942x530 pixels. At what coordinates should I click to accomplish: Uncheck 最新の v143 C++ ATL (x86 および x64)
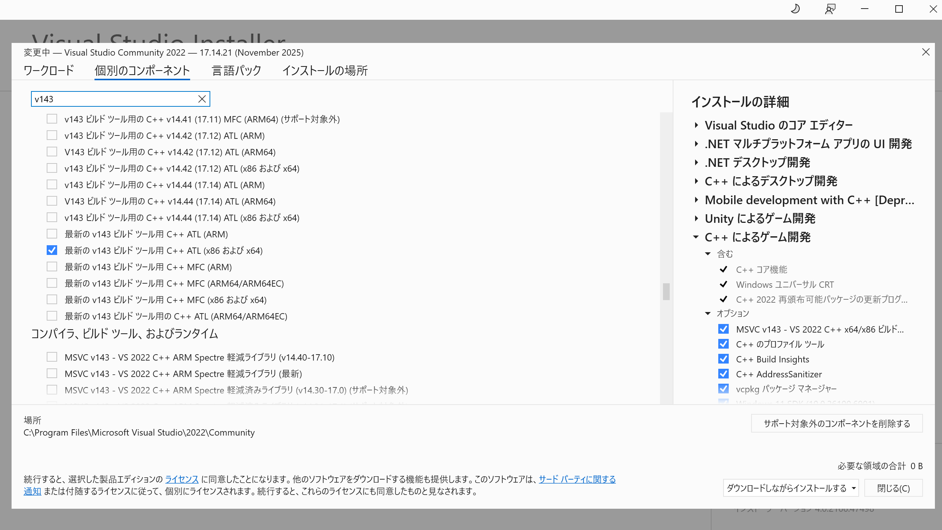coord(52,250)
